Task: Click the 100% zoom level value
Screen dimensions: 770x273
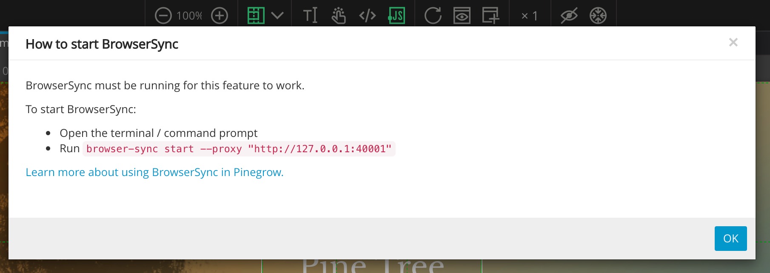Action: point(189,16)
